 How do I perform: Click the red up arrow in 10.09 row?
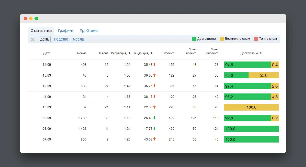click(154, 107)
